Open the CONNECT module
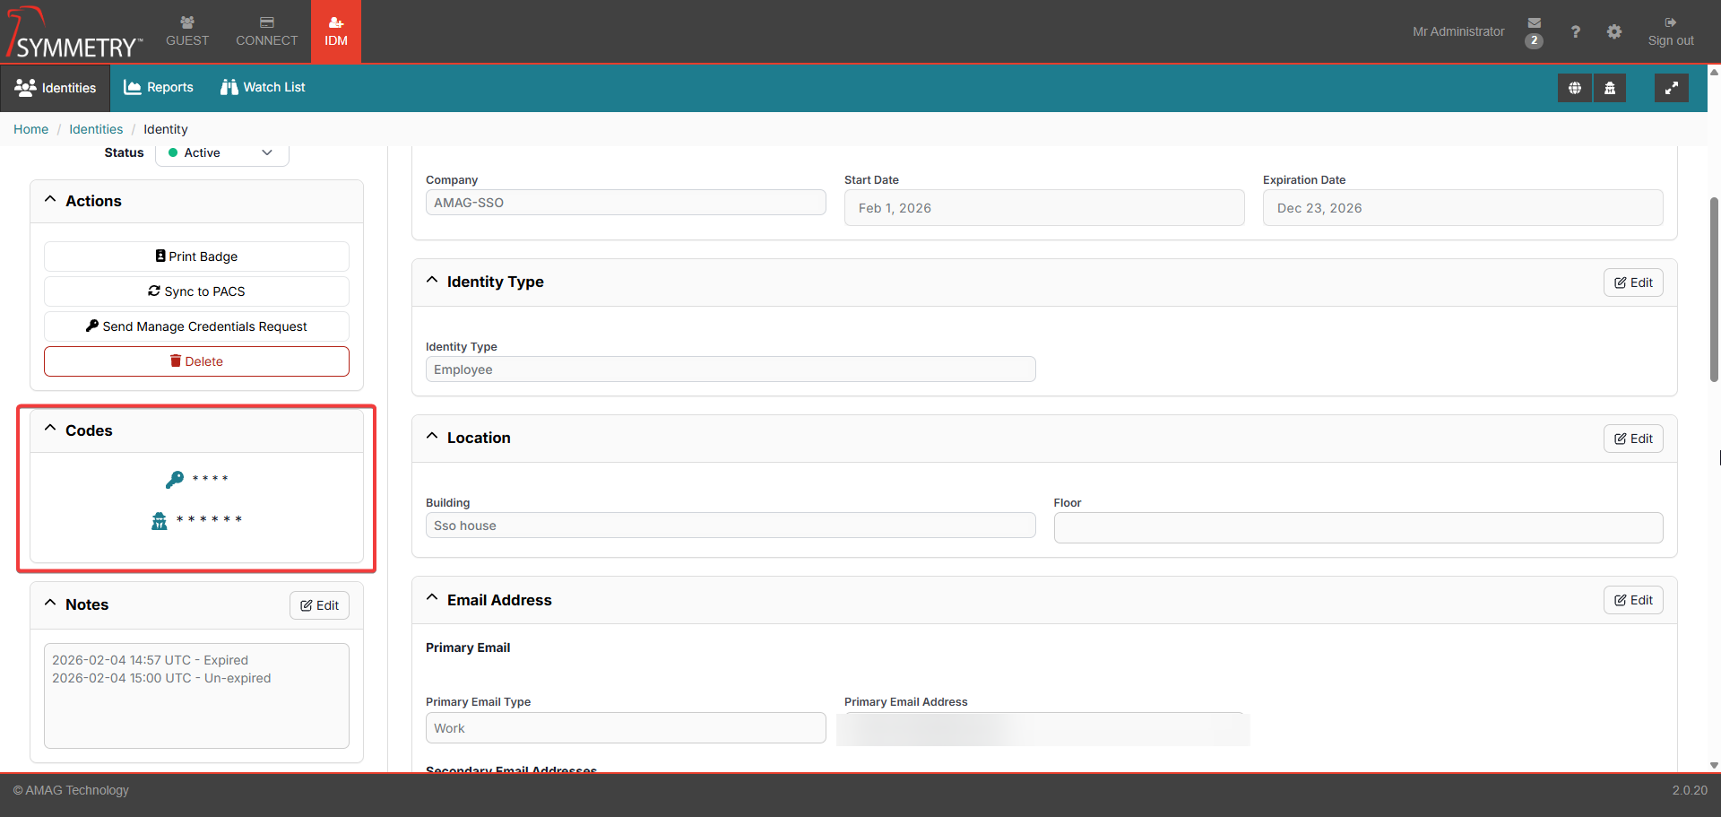Screen dimensions: 1721x817 point(266,31)
